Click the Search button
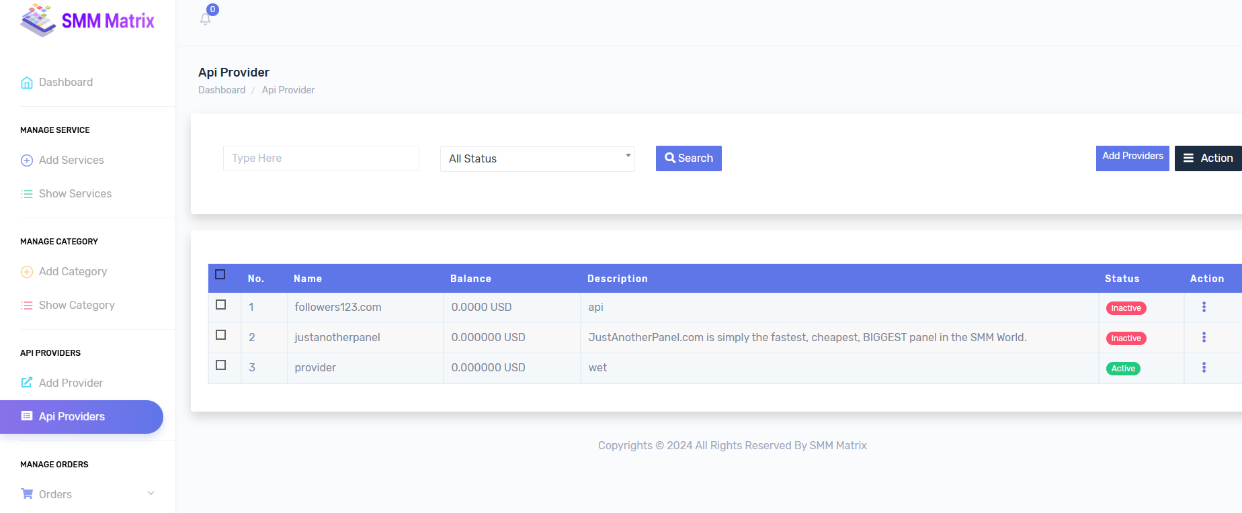 (x=689, y=158)
